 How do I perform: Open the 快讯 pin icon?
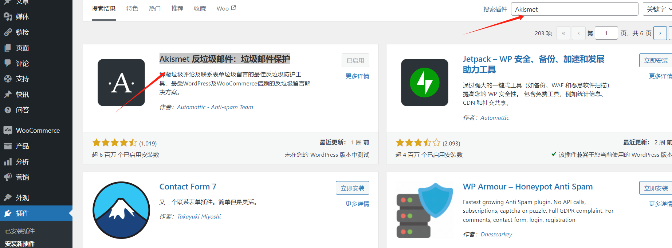(8, 94)
